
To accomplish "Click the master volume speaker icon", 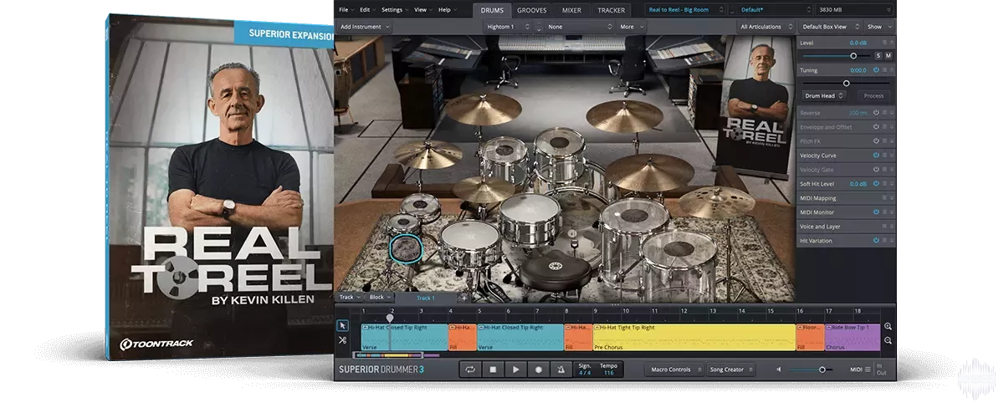I will coord(779,369).
